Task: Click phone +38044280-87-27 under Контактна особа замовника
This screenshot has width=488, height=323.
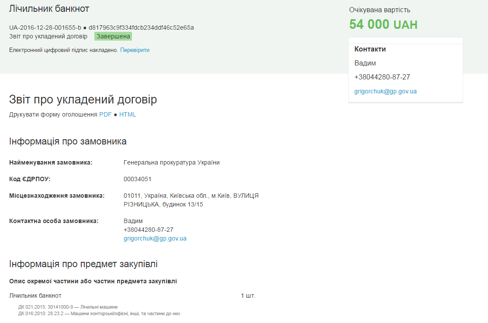Action: 149,230
